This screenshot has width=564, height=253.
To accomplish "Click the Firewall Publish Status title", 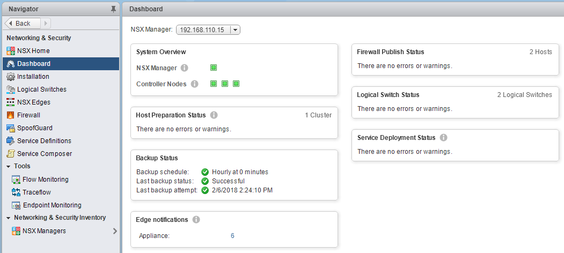I will (390, 52).
